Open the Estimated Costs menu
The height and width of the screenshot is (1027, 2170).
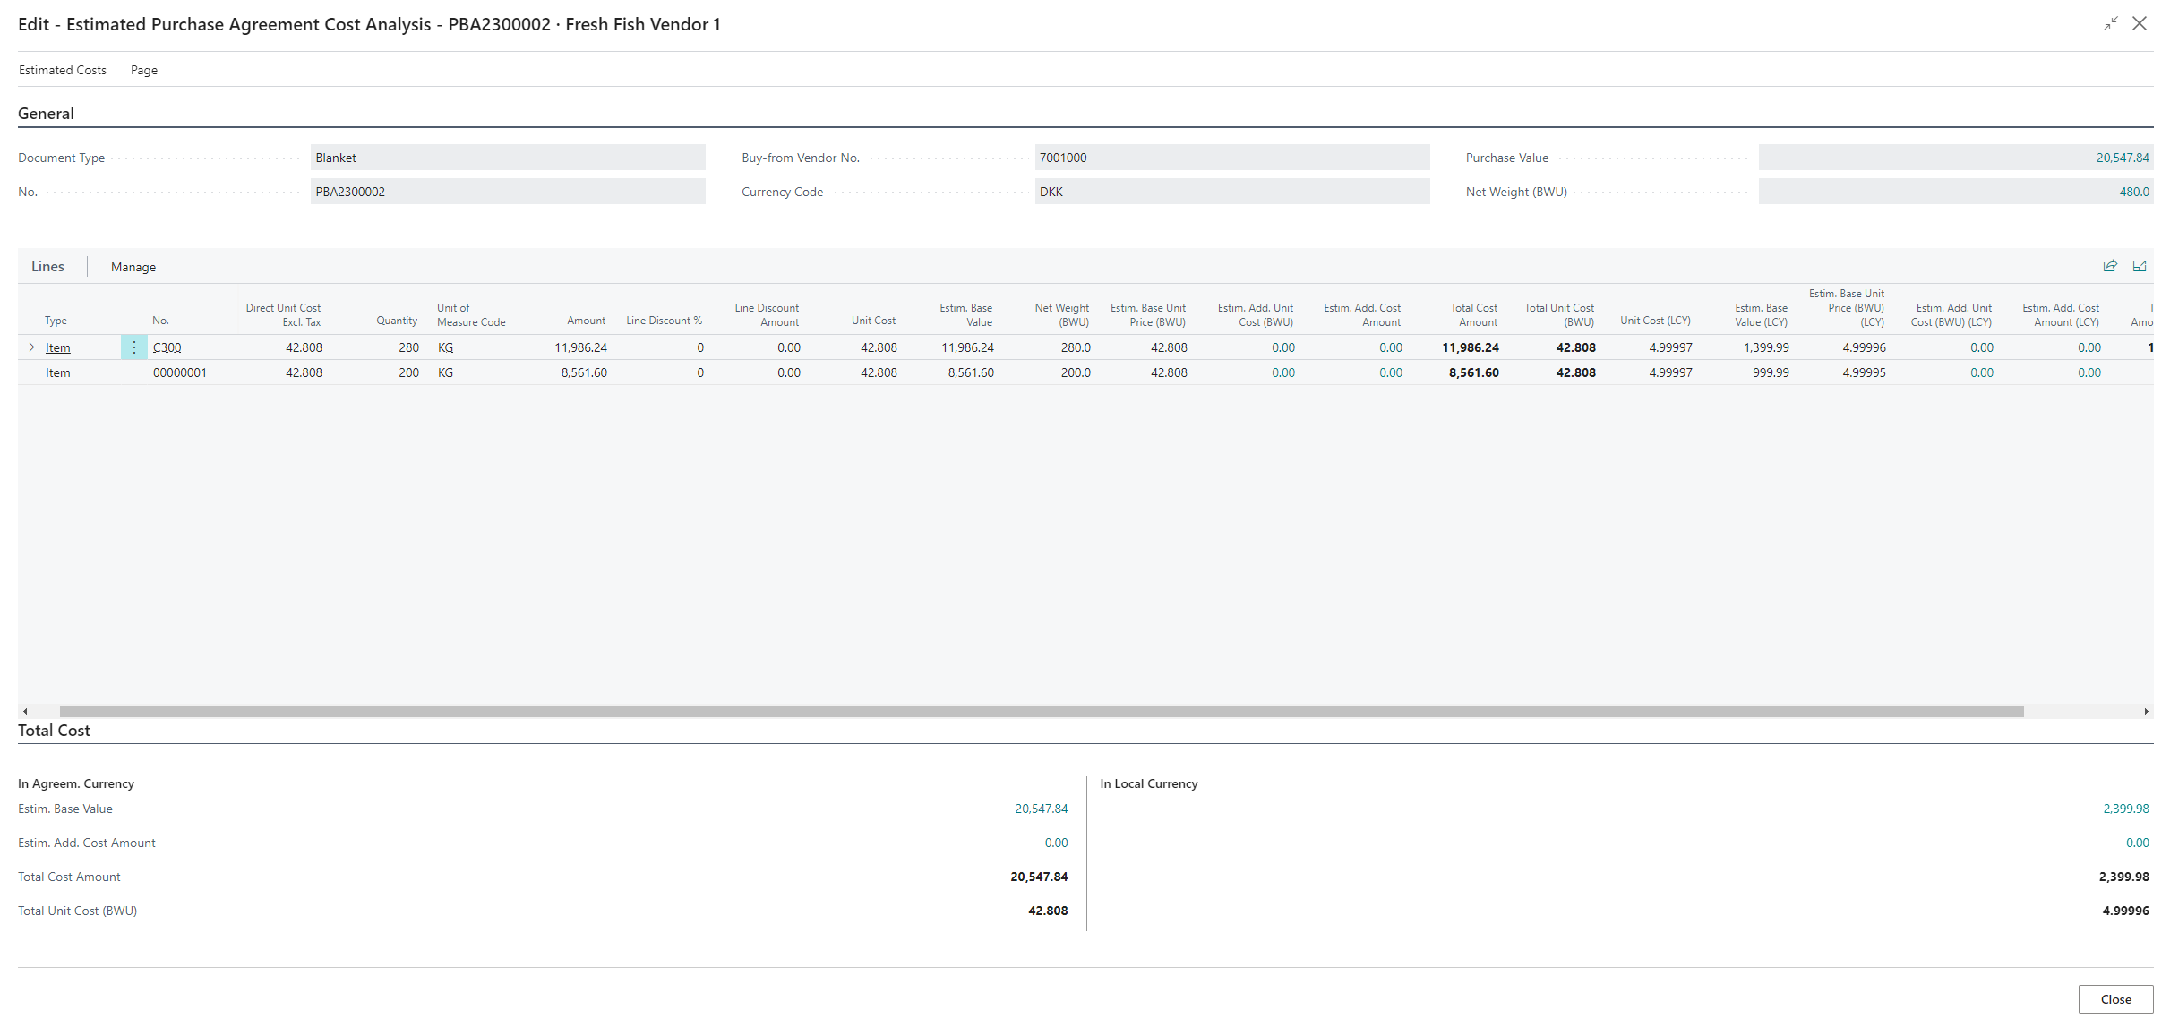tap(63, 70)
